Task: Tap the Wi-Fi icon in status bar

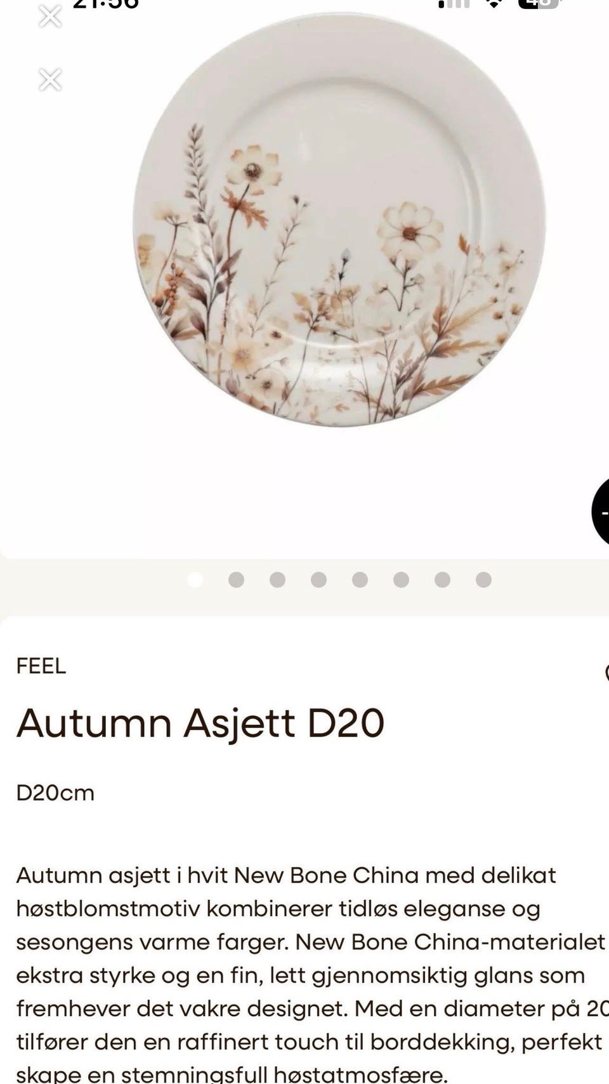Action: [x=492, y=3]
